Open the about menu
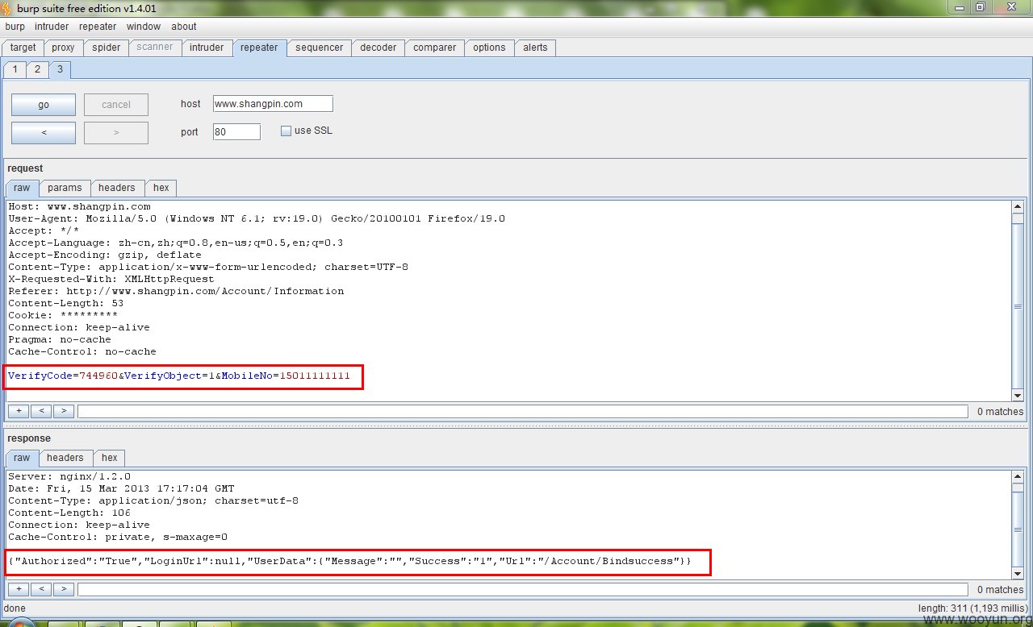The image size is (1033, 627). click(184, 27)
